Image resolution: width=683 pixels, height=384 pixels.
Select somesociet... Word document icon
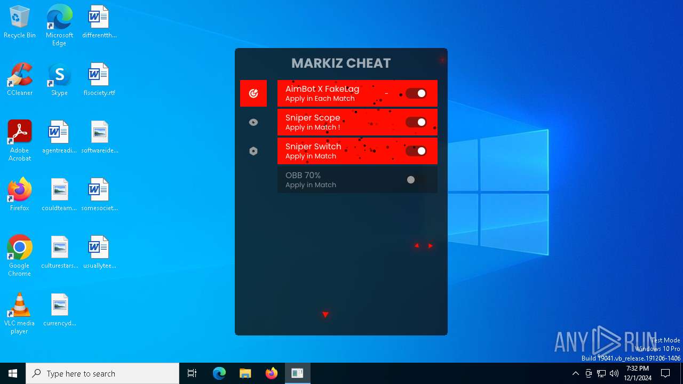click(99, 195)
